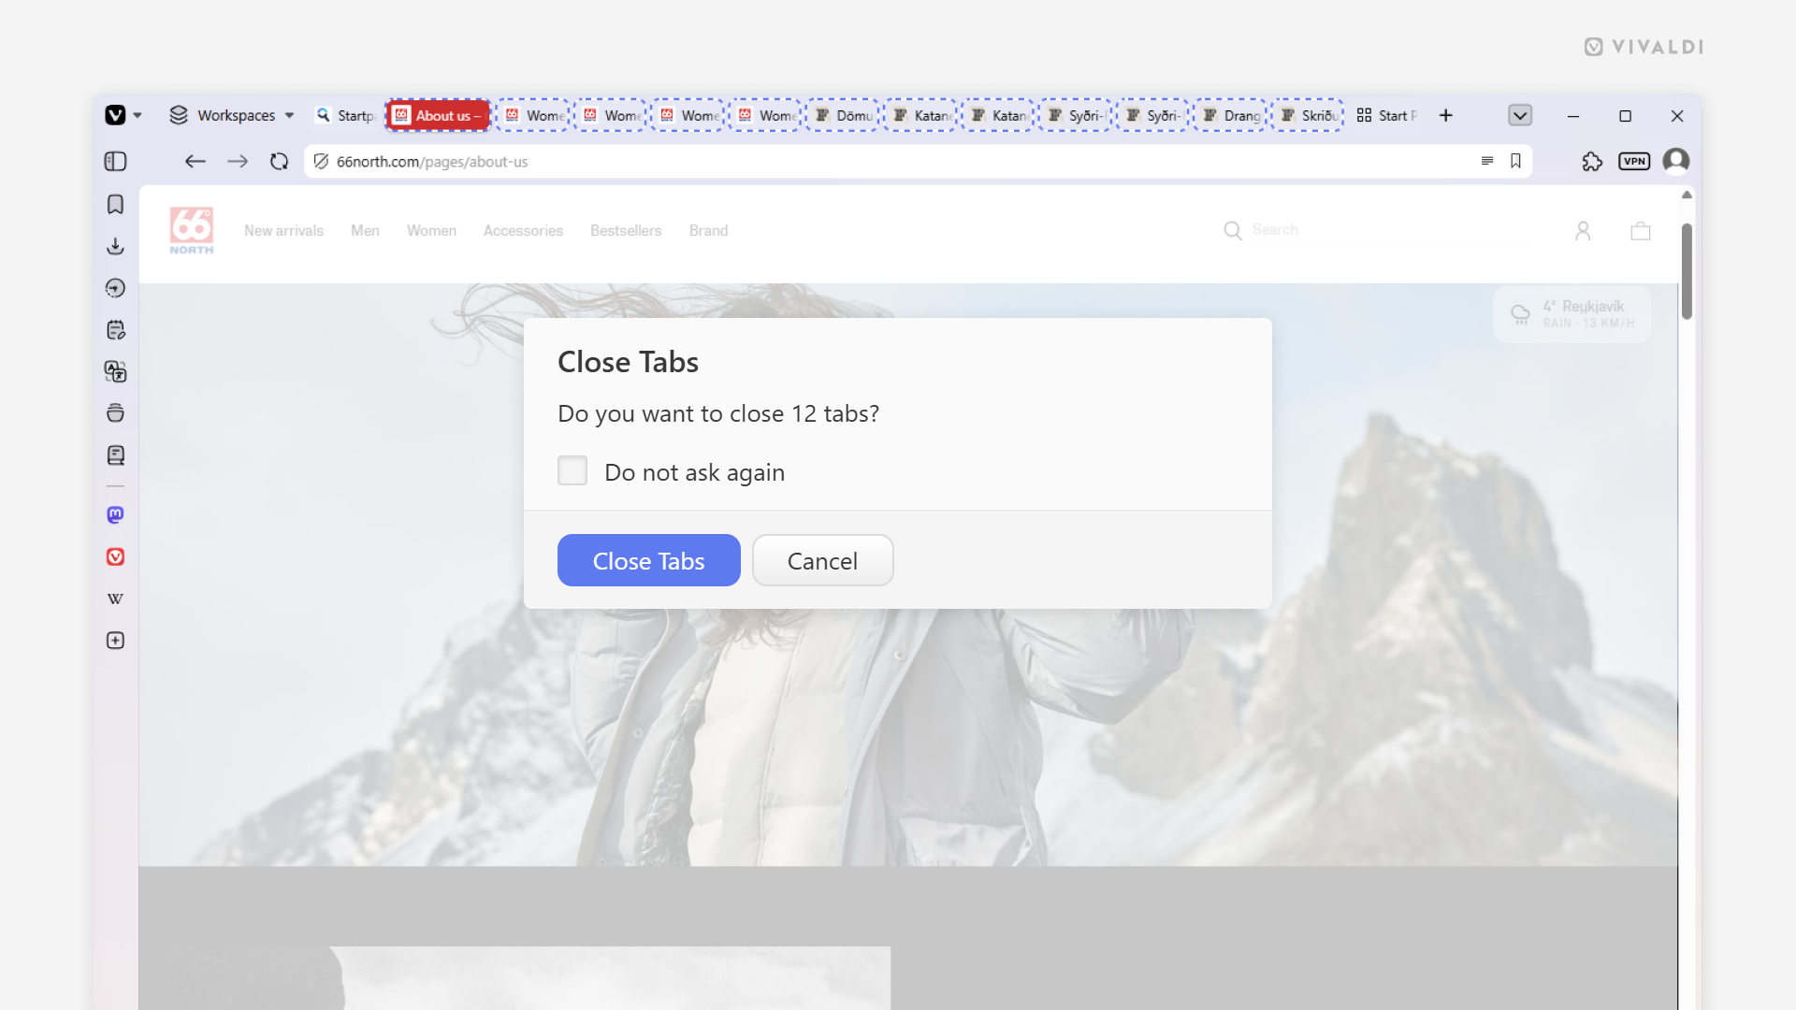Open the Extensions icon

tap(1592, 162)
